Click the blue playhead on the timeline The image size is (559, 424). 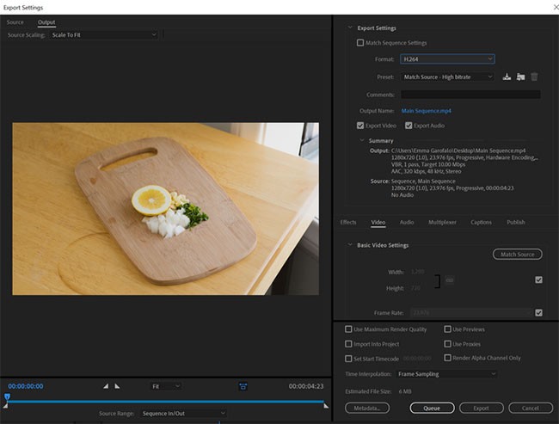[7, 396]
